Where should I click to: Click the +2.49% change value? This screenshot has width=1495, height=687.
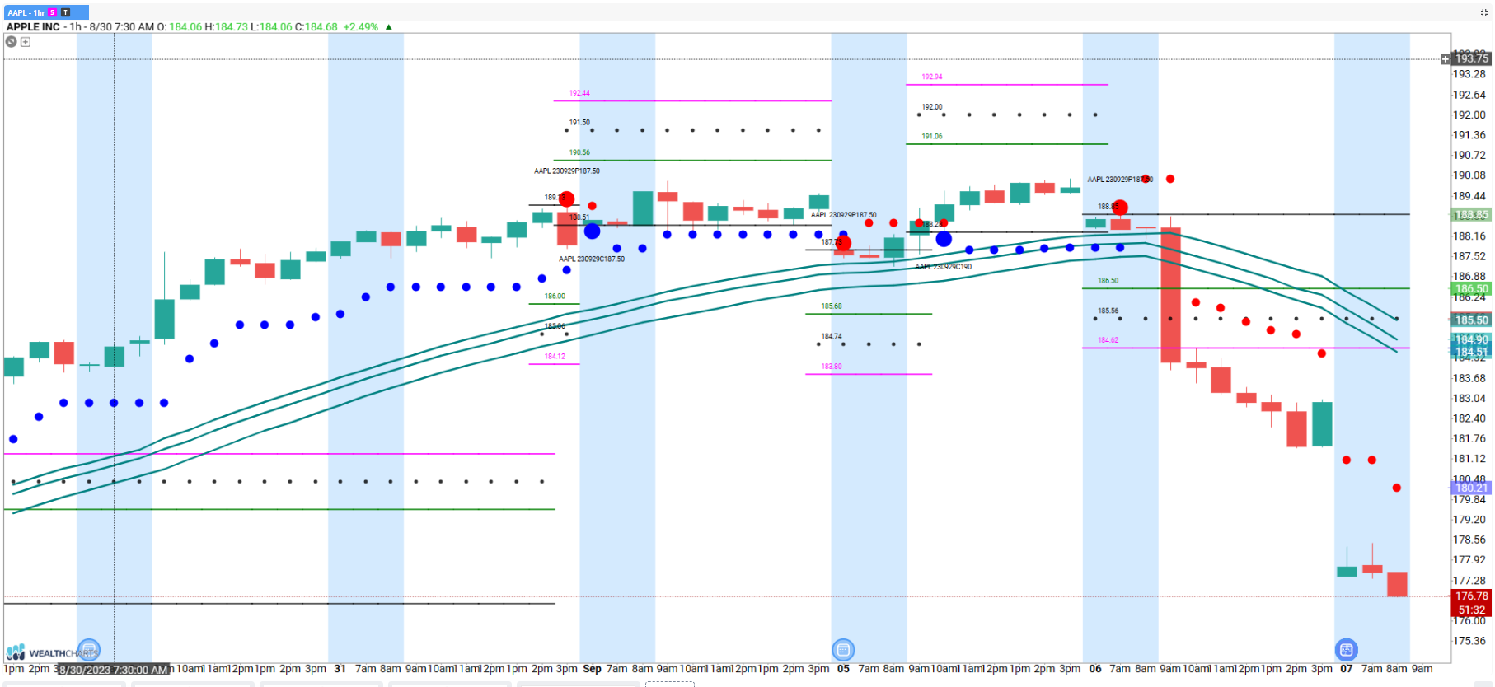361,27
